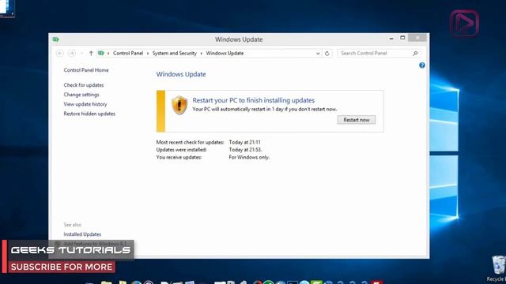Maximize the Windows Update window

click(402, 38)
